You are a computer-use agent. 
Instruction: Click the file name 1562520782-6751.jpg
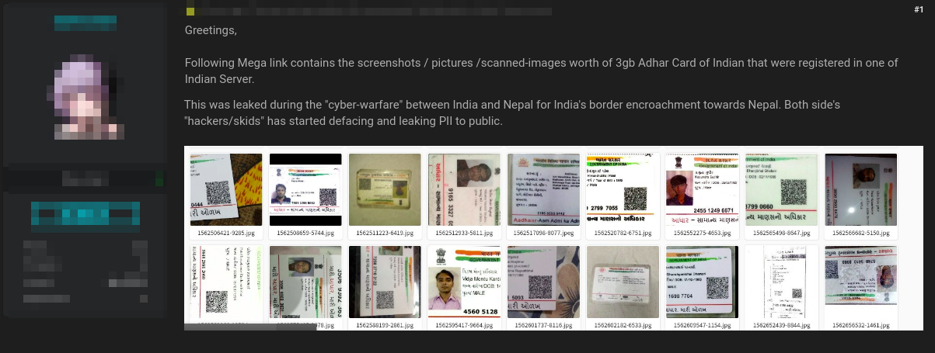[623, 233]
